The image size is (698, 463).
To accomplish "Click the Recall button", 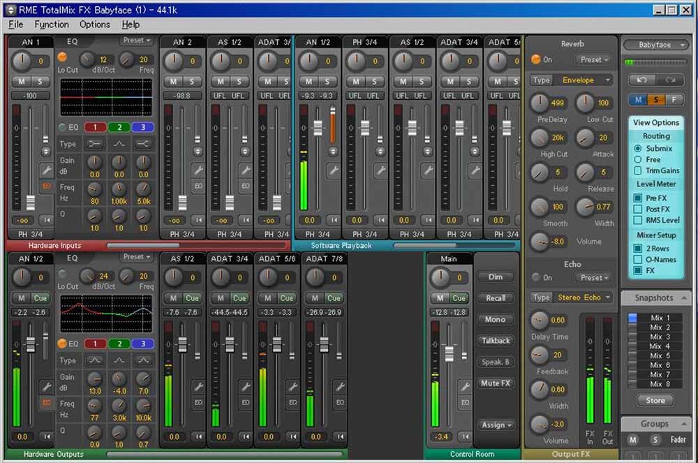I will (496, 297).
